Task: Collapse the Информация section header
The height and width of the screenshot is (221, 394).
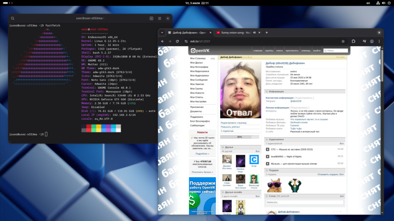Action: [x=276, y=92]
